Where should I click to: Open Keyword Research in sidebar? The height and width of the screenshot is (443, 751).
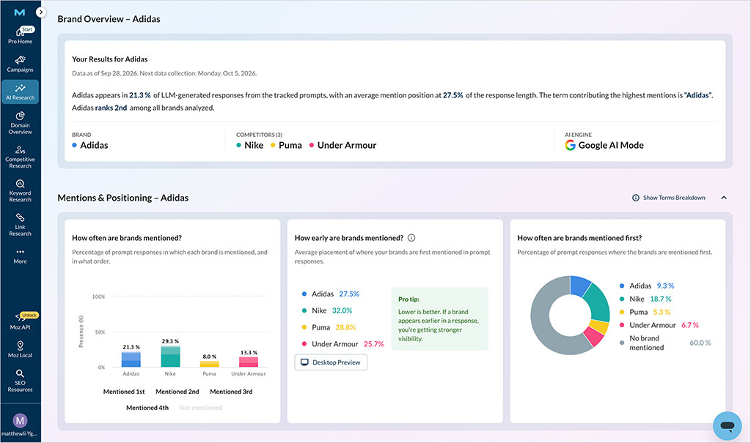tap(20, 190)
